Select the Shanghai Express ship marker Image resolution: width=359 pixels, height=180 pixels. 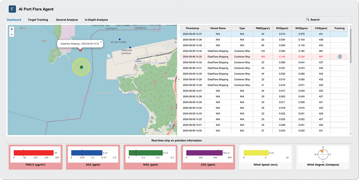click(x=130, y=48)
